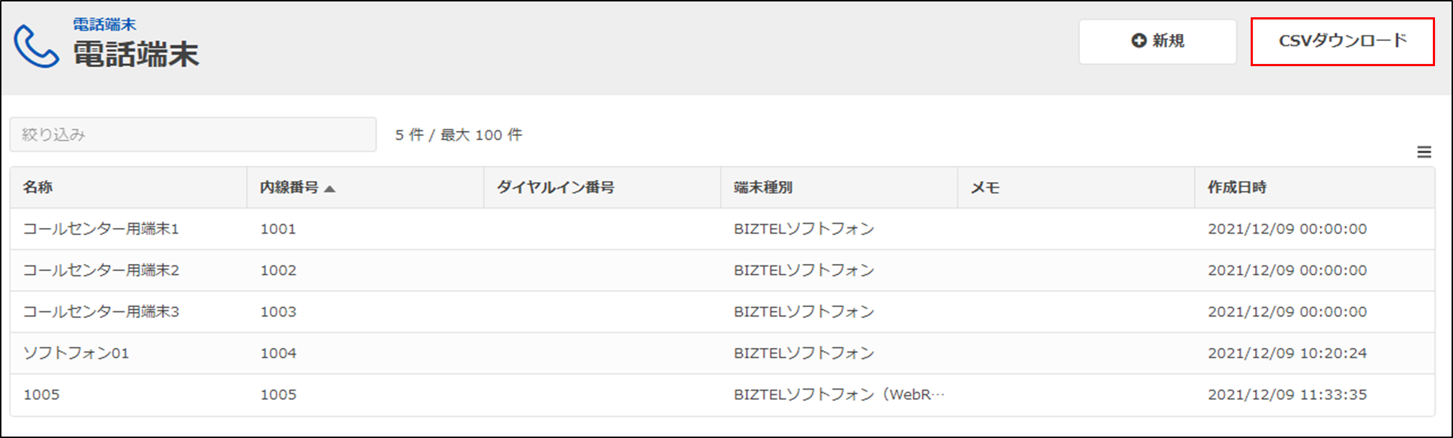Click the truncated BIZTELソフトフォン（WebR… cell
The image size is (1453, 438).
tap(839, 395)
